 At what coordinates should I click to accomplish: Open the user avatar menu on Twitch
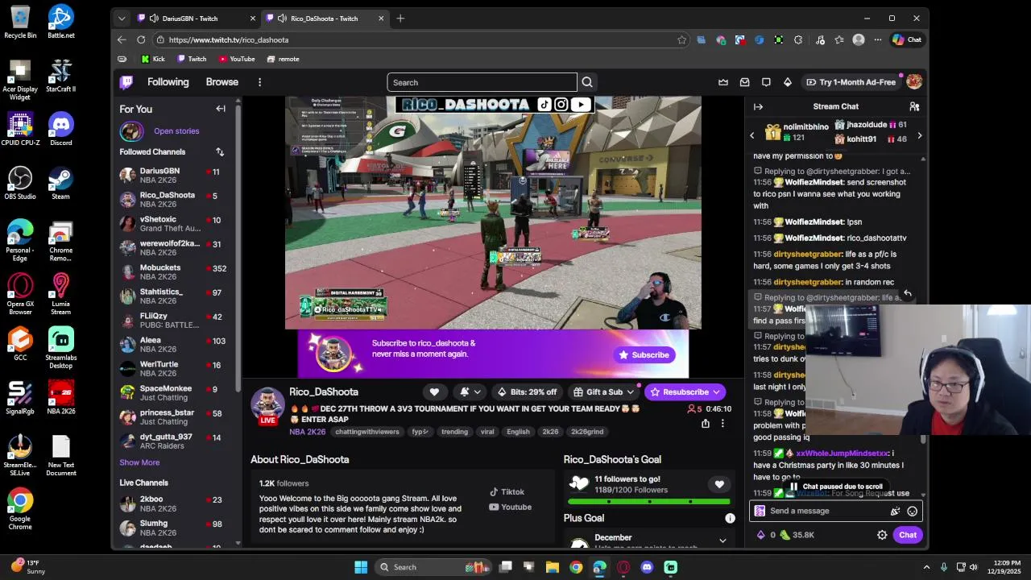(914, 81)
